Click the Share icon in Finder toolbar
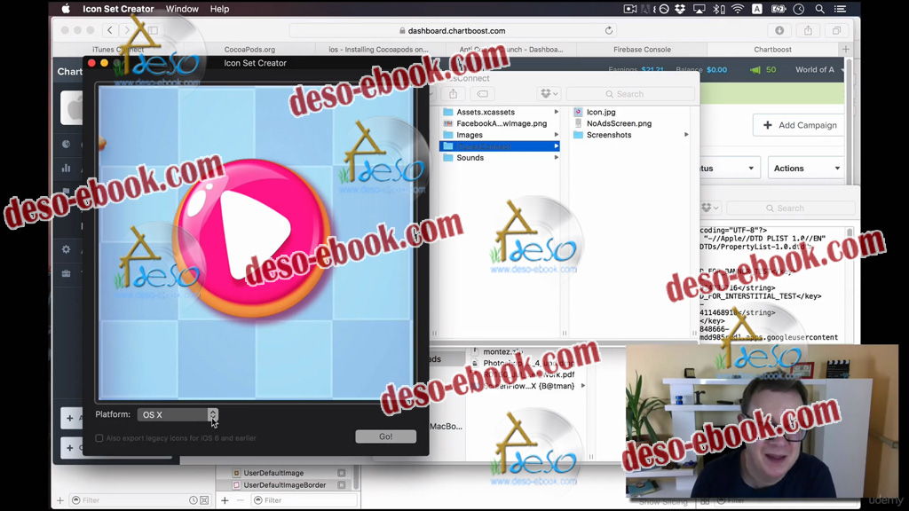909x511 pixels. tap(453, 93)
